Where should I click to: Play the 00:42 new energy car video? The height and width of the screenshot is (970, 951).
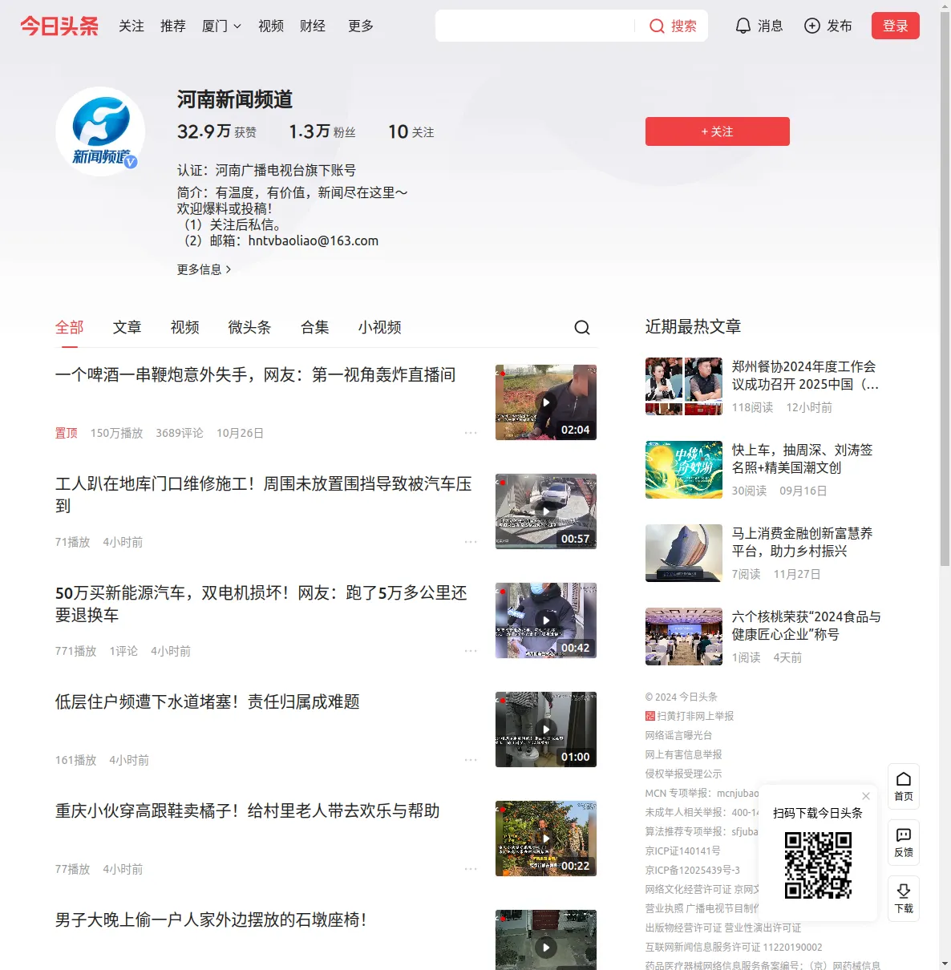click(546, 620)
